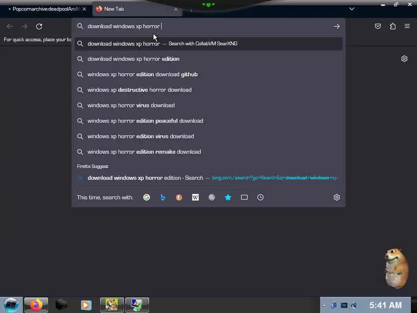Open the 5:41 AM clock
417x313 pixels.
click(385, 305)
